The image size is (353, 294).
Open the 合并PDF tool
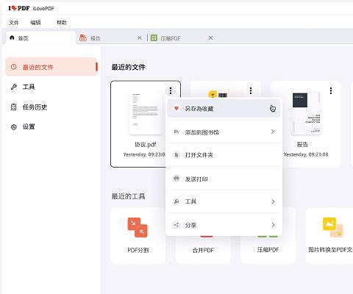coord(203,250)
